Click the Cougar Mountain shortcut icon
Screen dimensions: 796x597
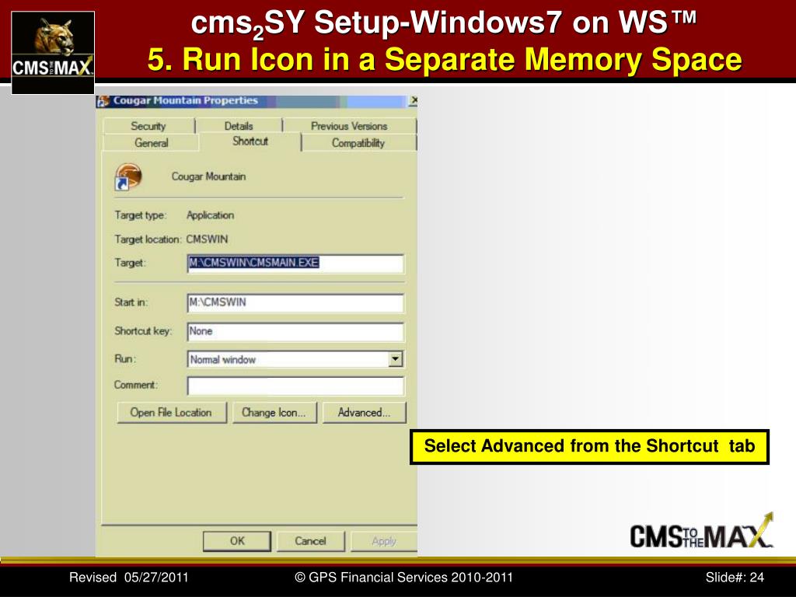128,176
